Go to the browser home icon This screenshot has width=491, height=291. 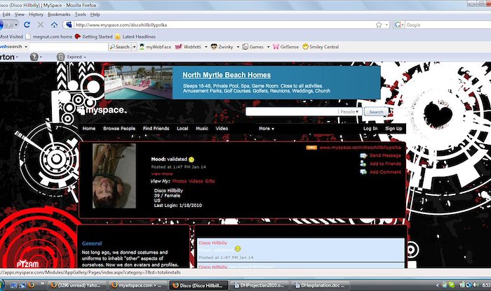tap(54, 24)
